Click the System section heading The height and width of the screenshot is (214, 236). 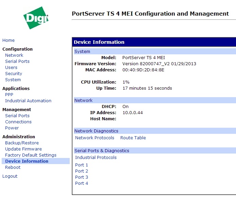click(x=82, y=51)
